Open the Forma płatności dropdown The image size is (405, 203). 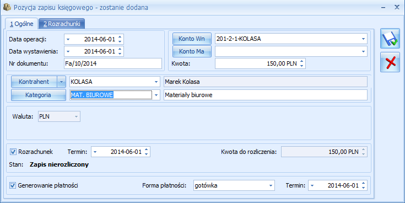[x=271, y=185]
